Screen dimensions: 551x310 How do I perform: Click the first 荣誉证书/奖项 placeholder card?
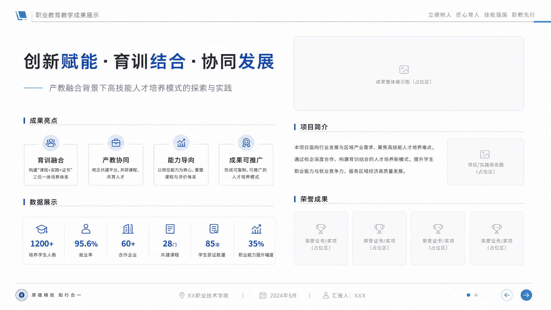click(x=321, y=238)
